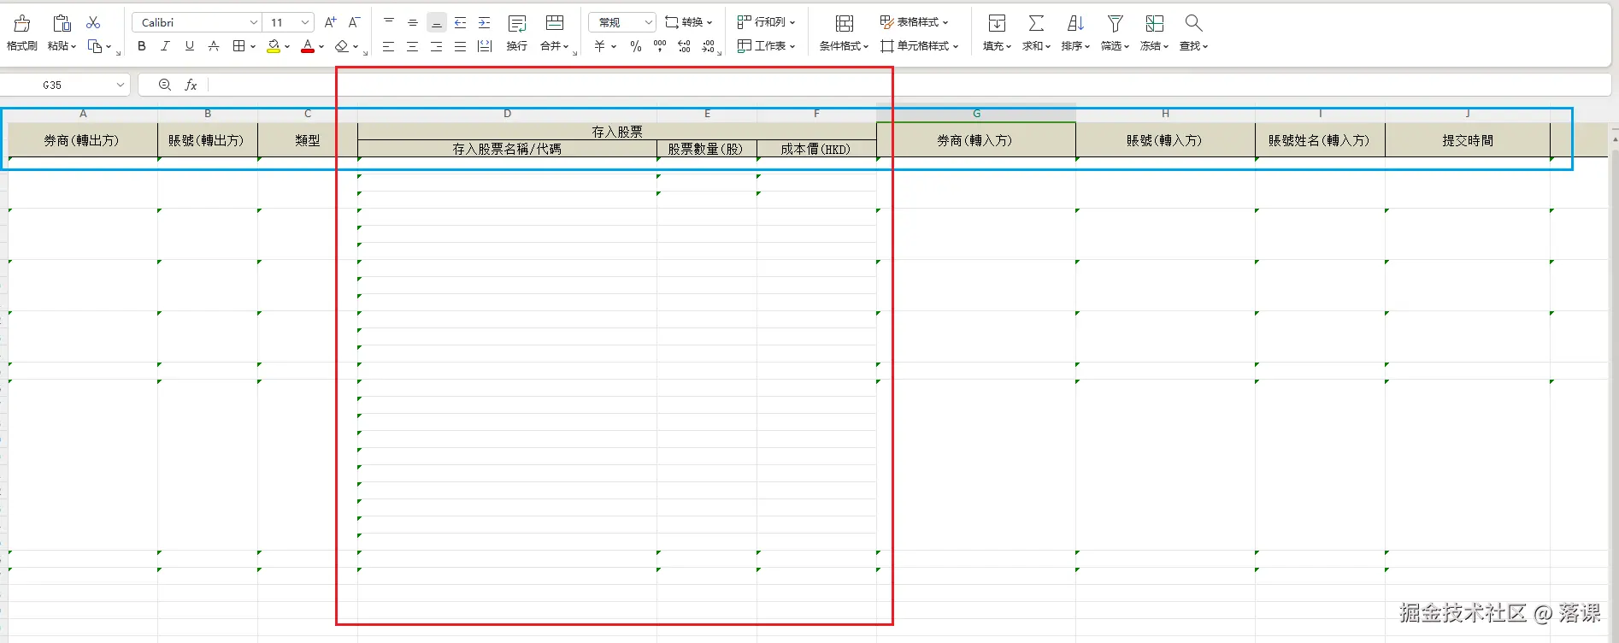Expand the 粘贴 paste options arrow

click(x=74, y=47)
